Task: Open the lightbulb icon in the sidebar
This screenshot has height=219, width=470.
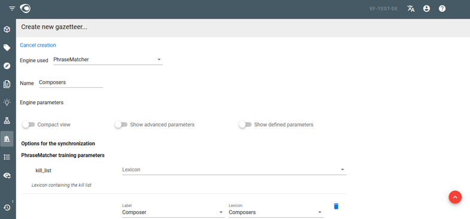Action: click(x=7, y=102)
